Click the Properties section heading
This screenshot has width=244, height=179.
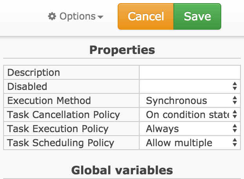[122, 50]
